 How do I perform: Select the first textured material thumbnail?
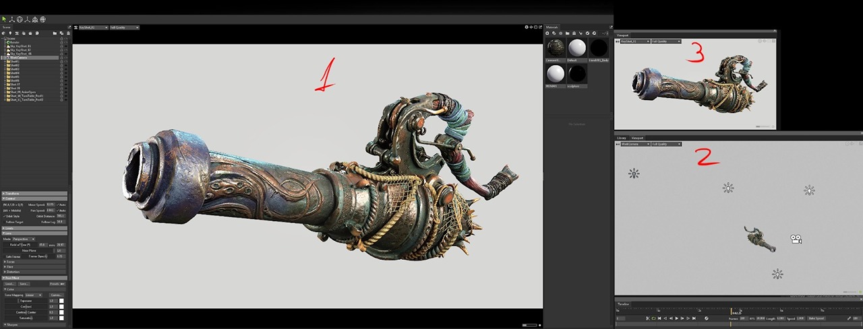556,48
